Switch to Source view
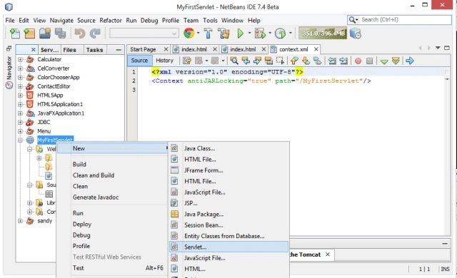Screen dimensions: 457x278 coord(139,61)
